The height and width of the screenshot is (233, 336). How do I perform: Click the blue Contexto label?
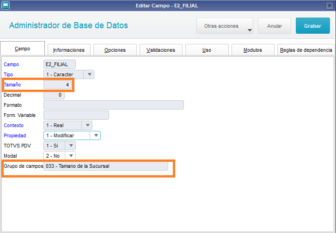(x=13, y=125)
